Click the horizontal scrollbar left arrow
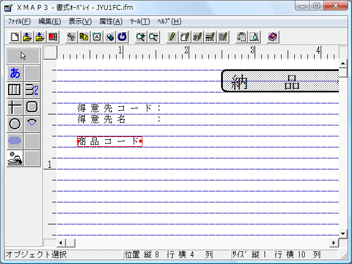Viewport: 352px width, 264px height. [x=61, y=243]
